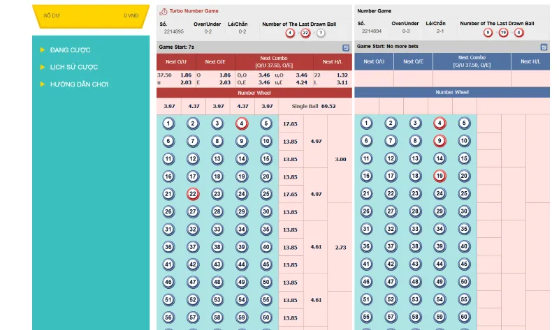Viewport: 559px width, 330px height.
Task: Click 13.85 odds for row 56-60
Action: (291, 318)
